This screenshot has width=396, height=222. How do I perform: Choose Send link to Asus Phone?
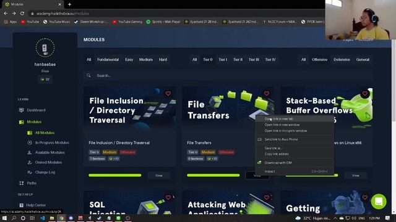coord(295,139)
